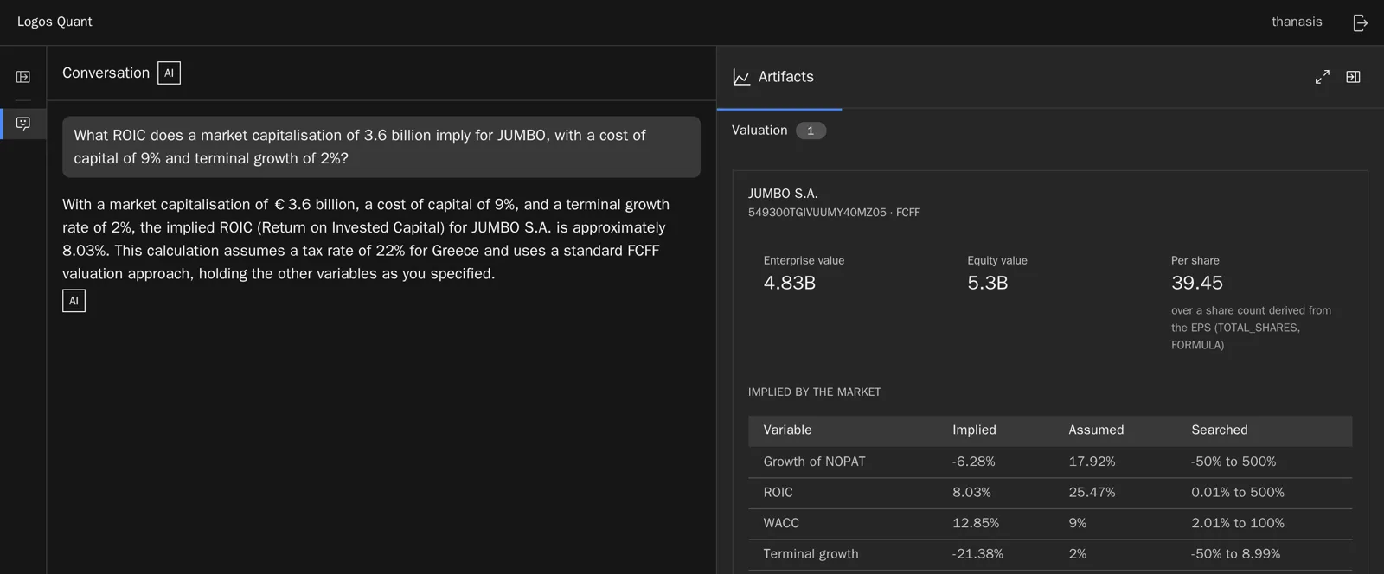Click assumed terminal growth 2%

1078,554
